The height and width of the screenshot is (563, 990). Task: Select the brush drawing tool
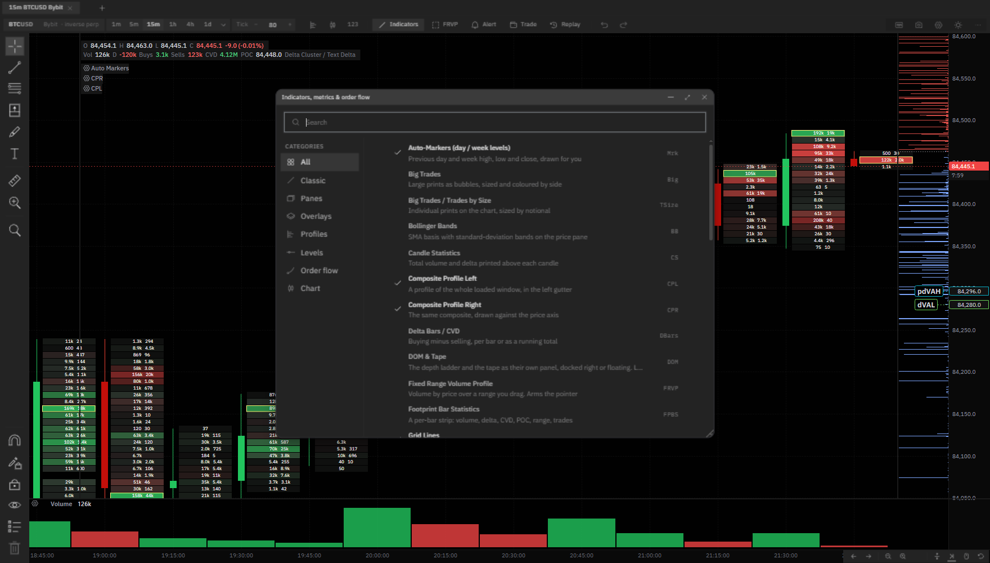pos(15,132)
